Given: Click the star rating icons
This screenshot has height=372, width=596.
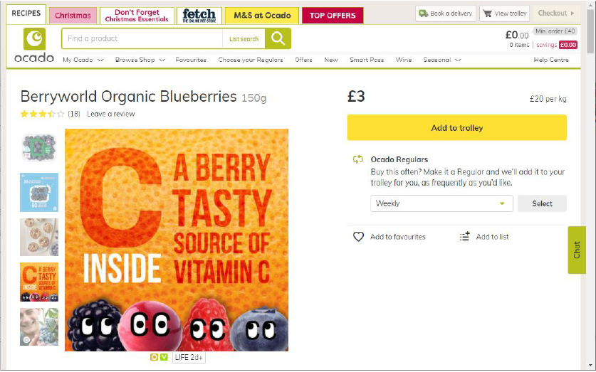Looking at the screenshot, I should click(x=42, y=114).
